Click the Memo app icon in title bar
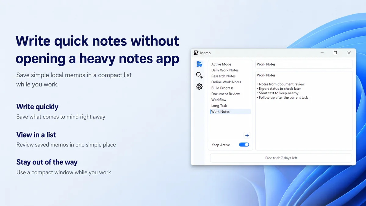Viewport: 366px width, 206px height. tap(196, 53)
